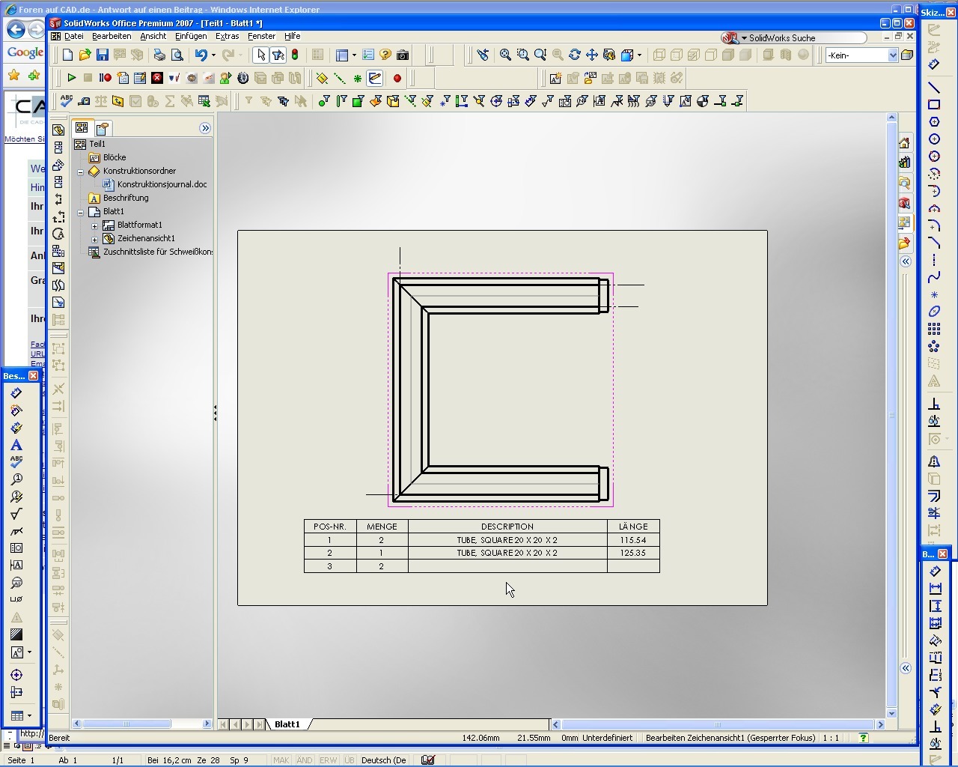Click the green macro play icon
The image size is (958, 767).
tap(71, 78)
